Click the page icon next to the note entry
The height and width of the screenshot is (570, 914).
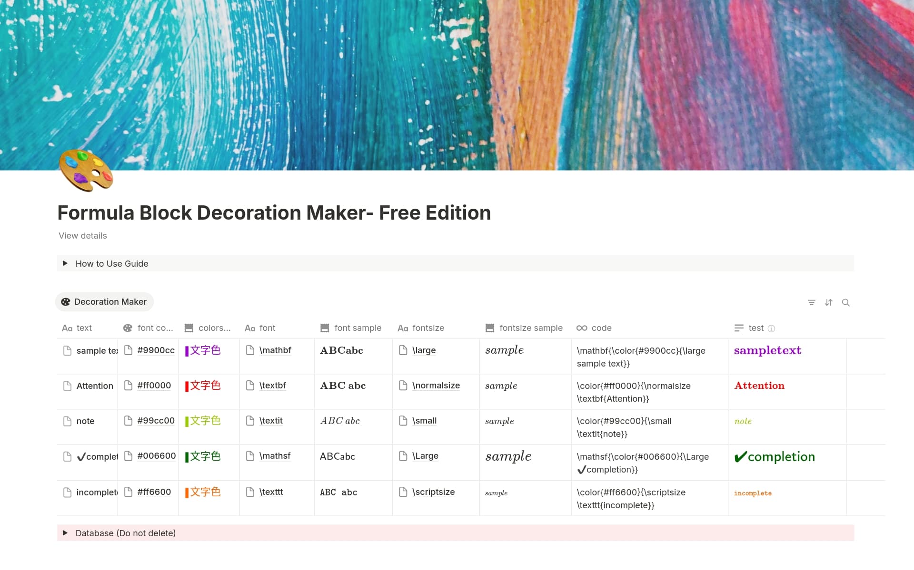pyautogui.click(x=68, y=421)
